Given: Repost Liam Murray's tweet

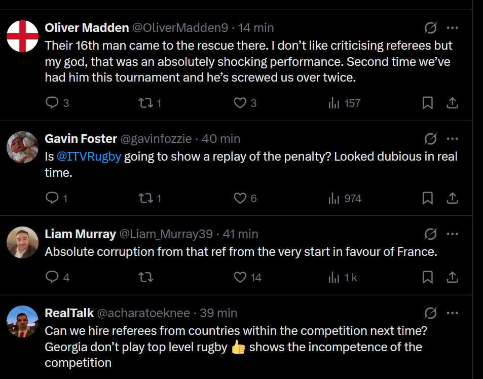Looking at the screenshot, I should (x=145, y=277).
